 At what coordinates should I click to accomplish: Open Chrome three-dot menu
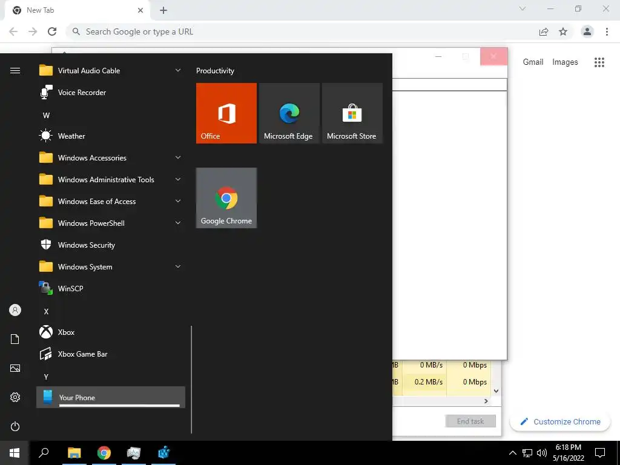(x=607, y=31)
